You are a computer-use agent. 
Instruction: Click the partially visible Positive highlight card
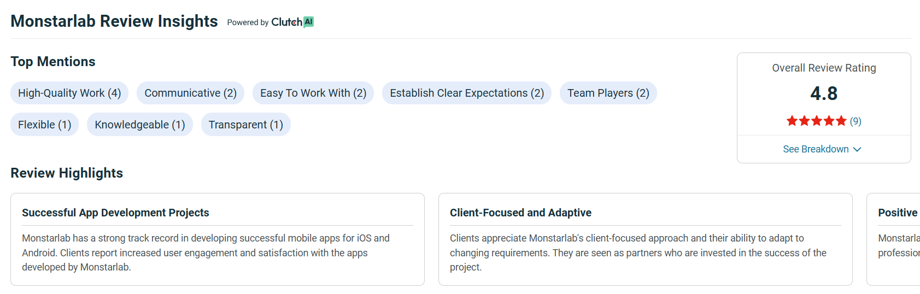pyautogui.click(x=893, y=239)
